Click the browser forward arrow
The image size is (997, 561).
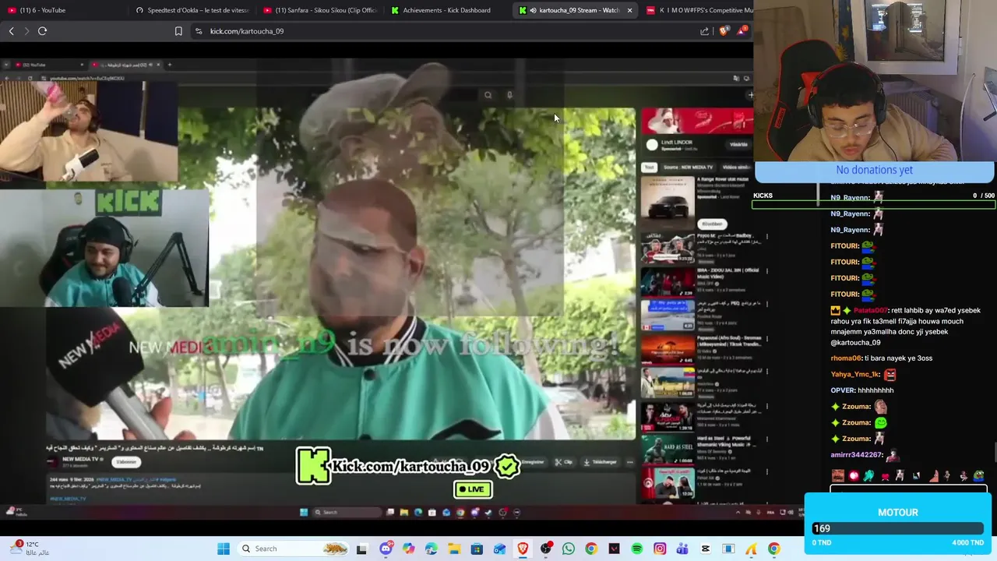[x=26, y=31]
